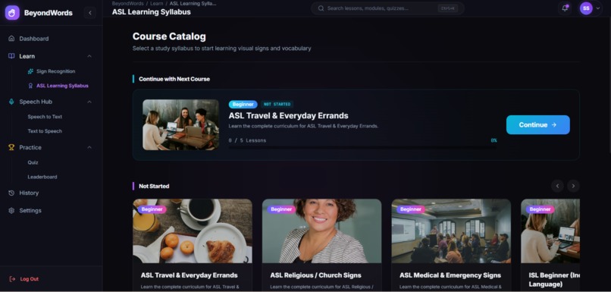
Task: Show previous Not Started courses arrow
Action: (x=557, y=186)
